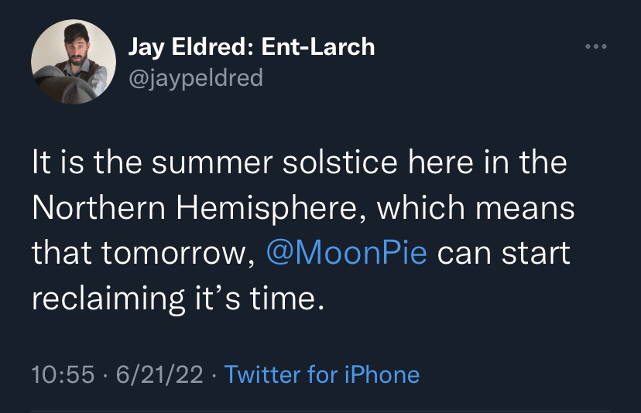Open the @jaypeldred handle
Image resolution: width=641 pixels, height=413 pixels.
(x=195, y=78)
